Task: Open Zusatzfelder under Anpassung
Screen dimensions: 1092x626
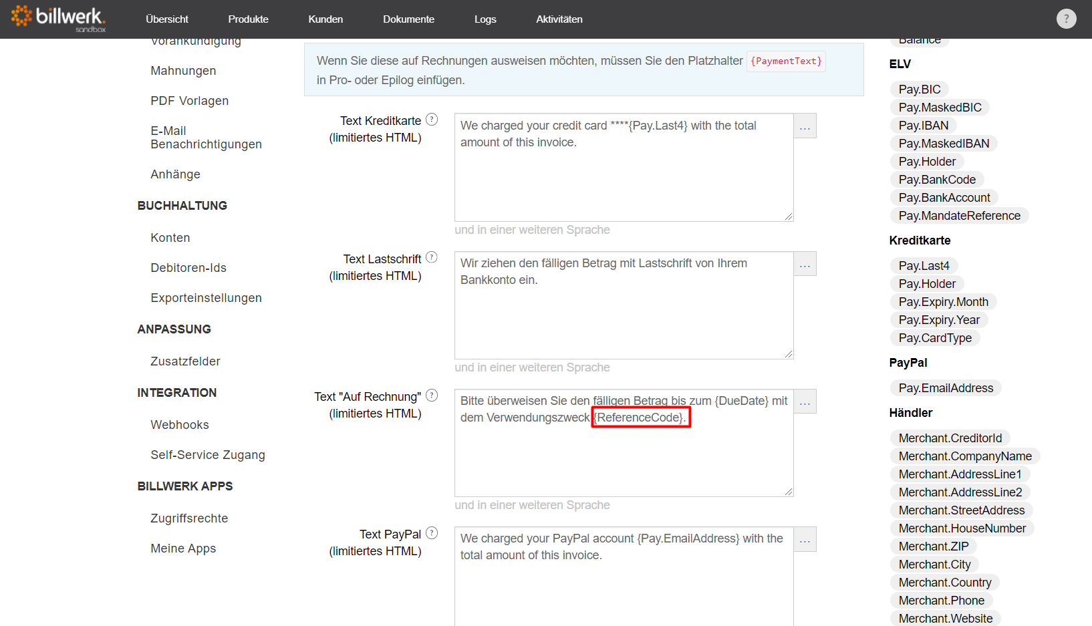Action: click(185, 361)
